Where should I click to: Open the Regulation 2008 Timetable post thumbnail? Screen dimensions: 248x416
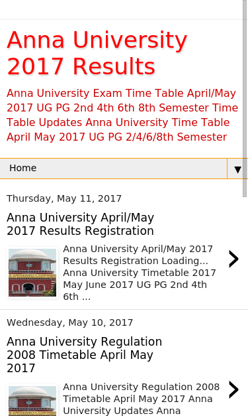click(32, 401)
